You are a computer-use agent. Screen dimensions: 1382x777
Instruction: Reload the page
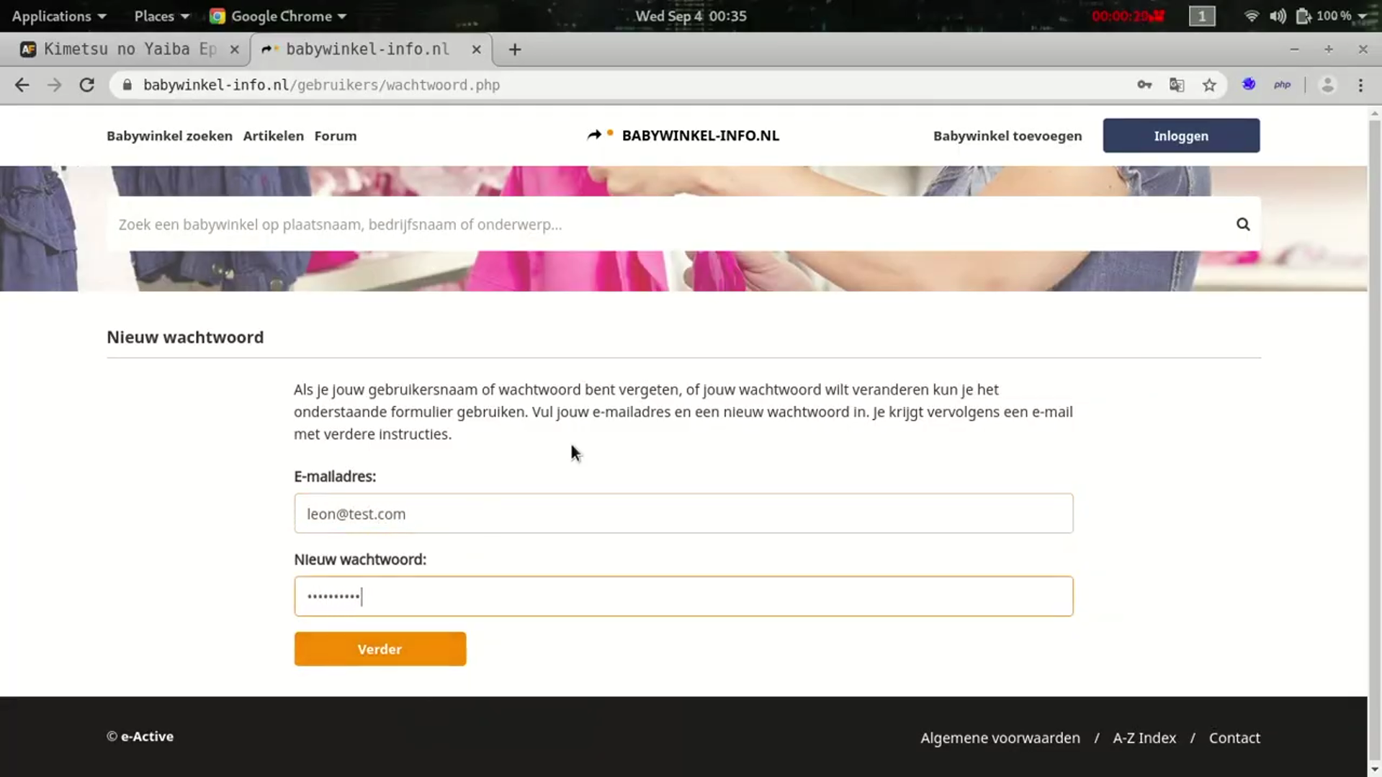pos(87,85)
